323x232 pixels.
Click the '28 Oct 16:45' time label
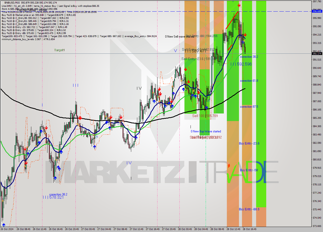(250, 229)
